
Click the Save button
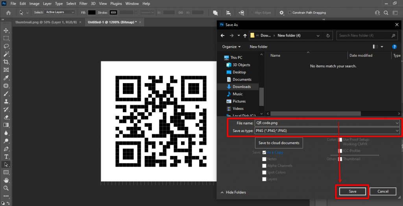(352, 191)
